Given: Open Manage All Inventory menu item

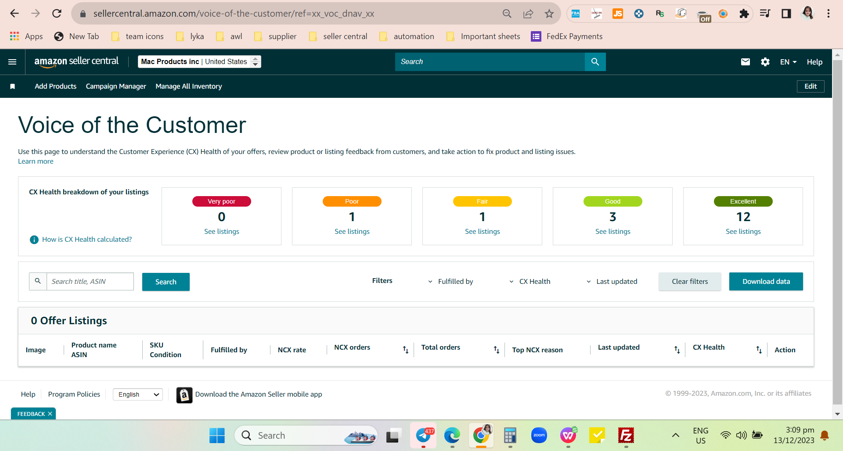Looking at the screenshot, I should tap(189, 86).
